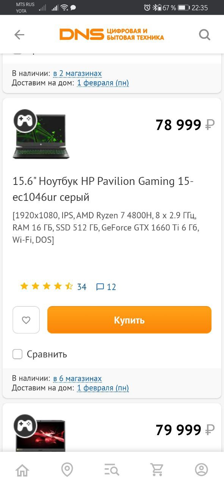This screenshot has height=486, width=224.
Task: Open top card delivery date link
Action: click(103, 83)
